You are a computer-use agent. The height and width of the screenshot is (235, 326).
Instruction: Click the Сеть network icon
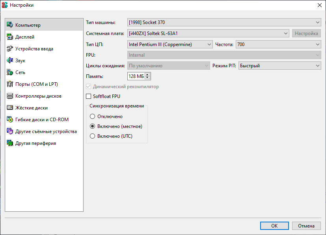[10, 72]
